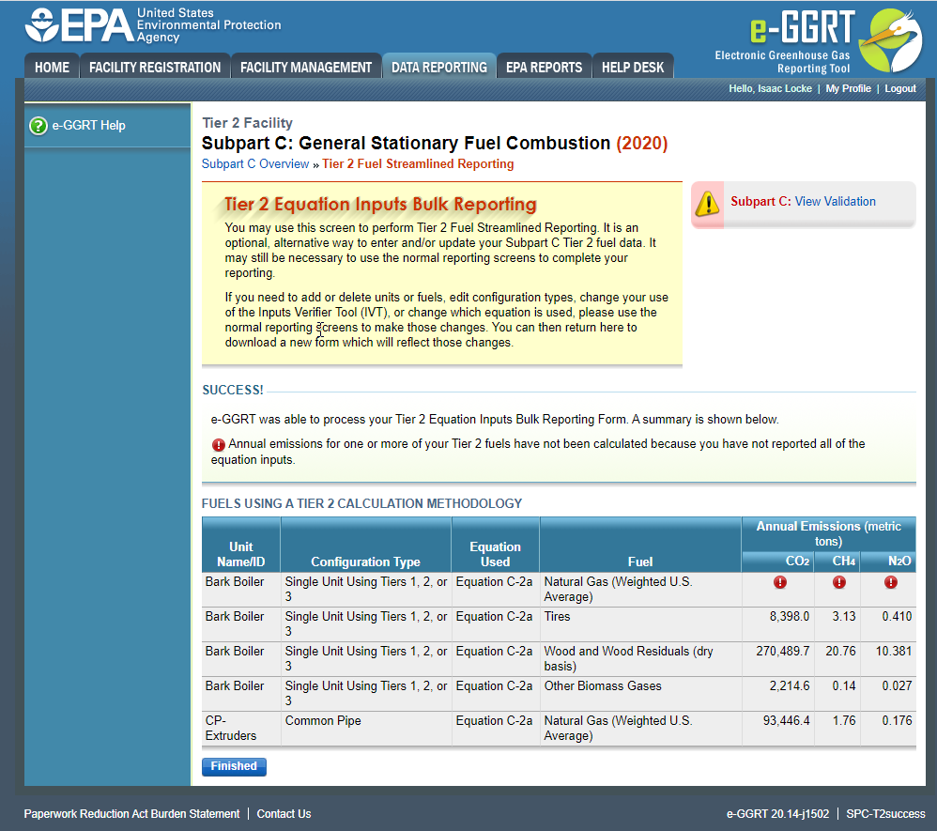Click the SPC-T2success footer text
This screenshot has width=937, height=831.
[885, 814]
